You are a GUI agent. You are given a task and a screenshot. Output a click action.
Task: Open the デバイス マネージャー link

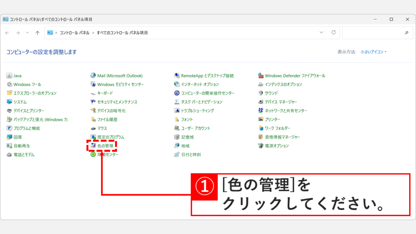tap(281, 102)
